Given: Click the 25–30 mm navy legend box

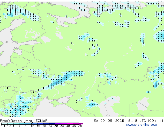Looking at the screenshot, I should click(x=52, y=124).
